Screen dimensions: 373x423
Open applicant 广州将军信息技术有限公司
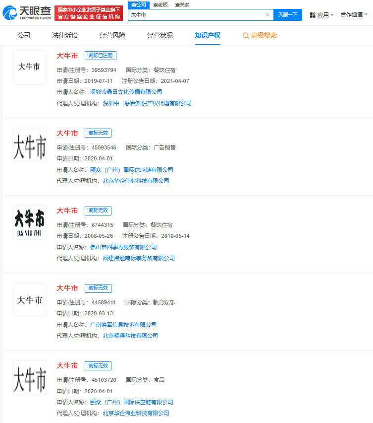[x=123, y=325]
